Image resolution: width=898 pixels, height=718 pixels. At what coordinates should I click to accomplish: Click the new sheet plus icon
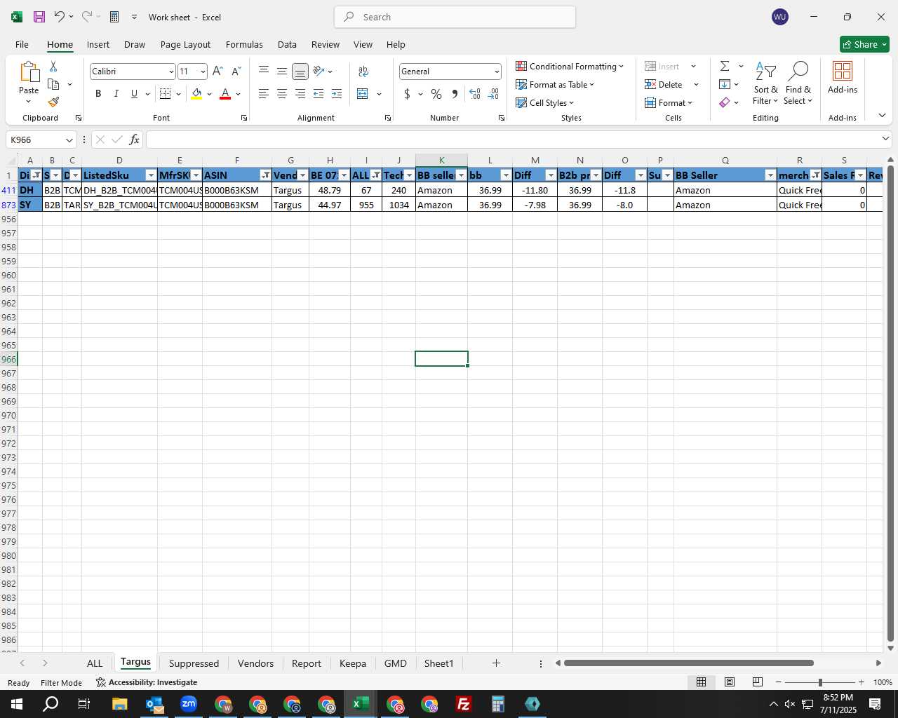tap(496, 663)
